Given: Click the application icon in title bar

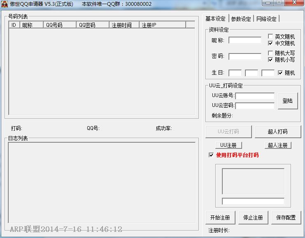Looking at the screenshot, I should (4, 4).
